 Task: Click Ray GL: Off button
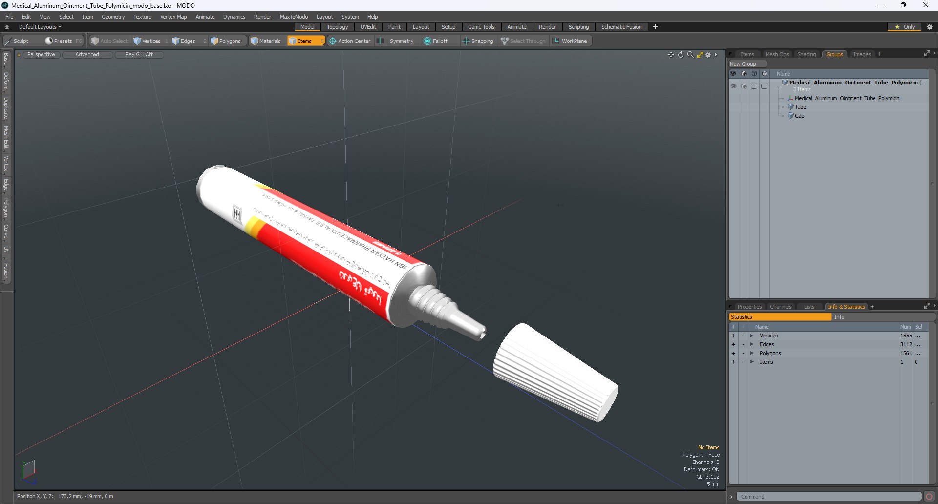[x=139, y=55]
